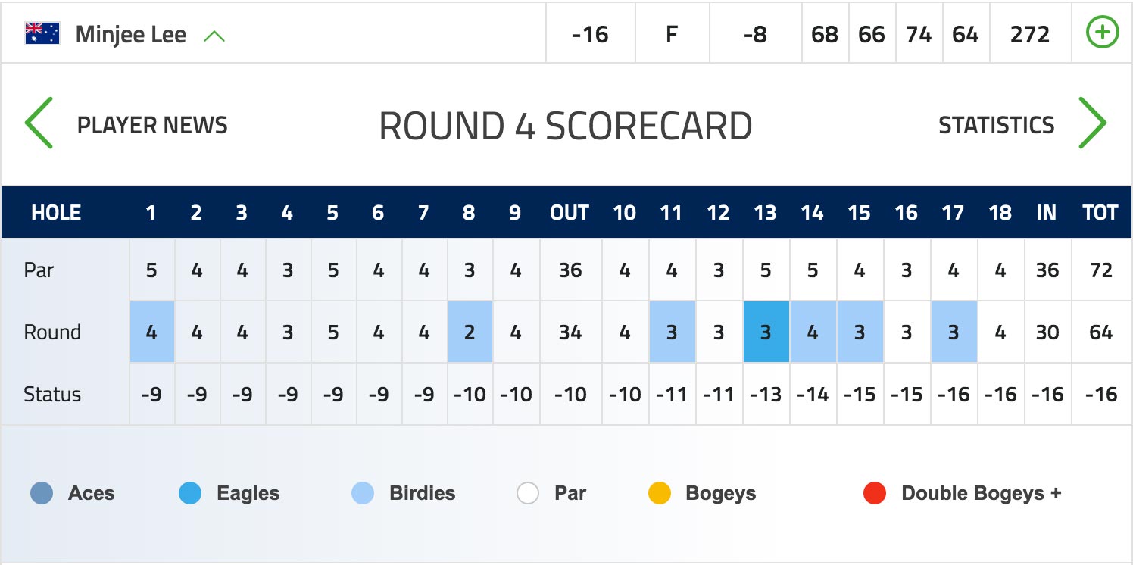1133x565 pixels.
Task: Open the Statistics section
Action: (x=996, y=125)
